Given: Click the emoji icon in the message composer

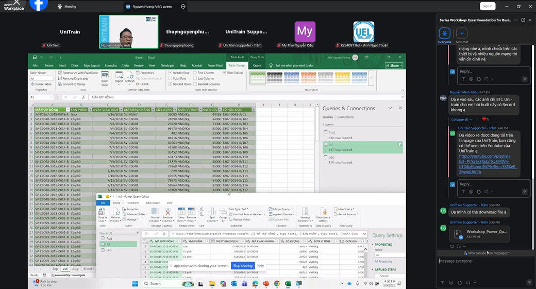Looking at the screenshot, I should 451,283.
